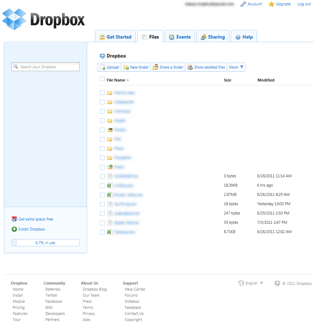Click the Size column header
Screen dimensions: 319x326
[x=228, y=80]
